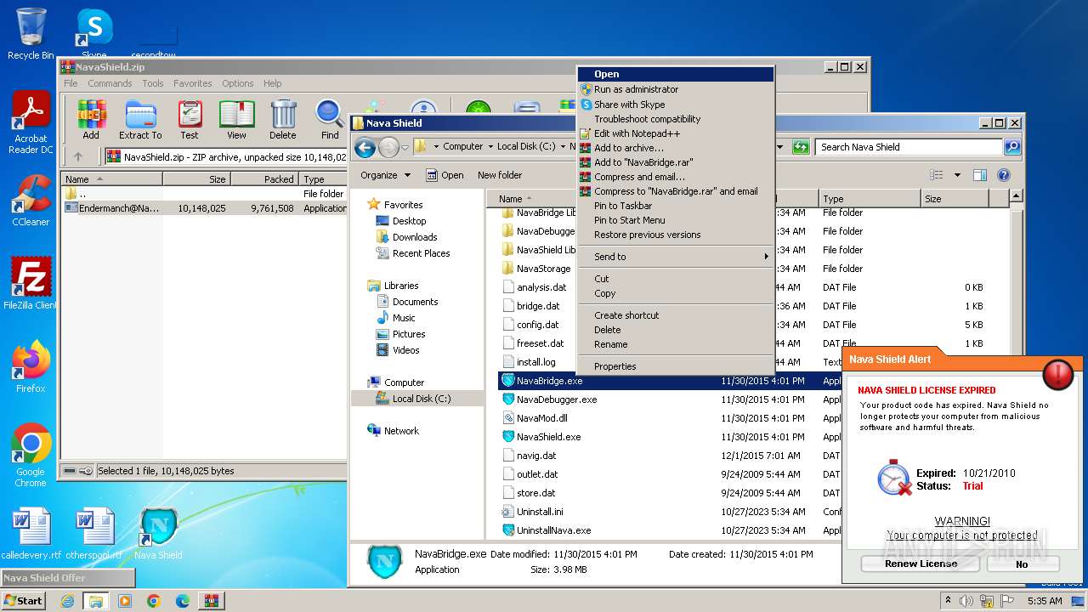This screenshot has width=1088, height=612.
Task: Select calledevery.rtf desktop file
Action: [31, 534]
